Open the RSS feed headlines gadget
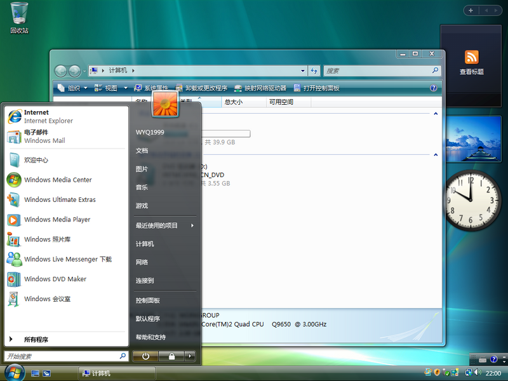 tap(471, 62)
